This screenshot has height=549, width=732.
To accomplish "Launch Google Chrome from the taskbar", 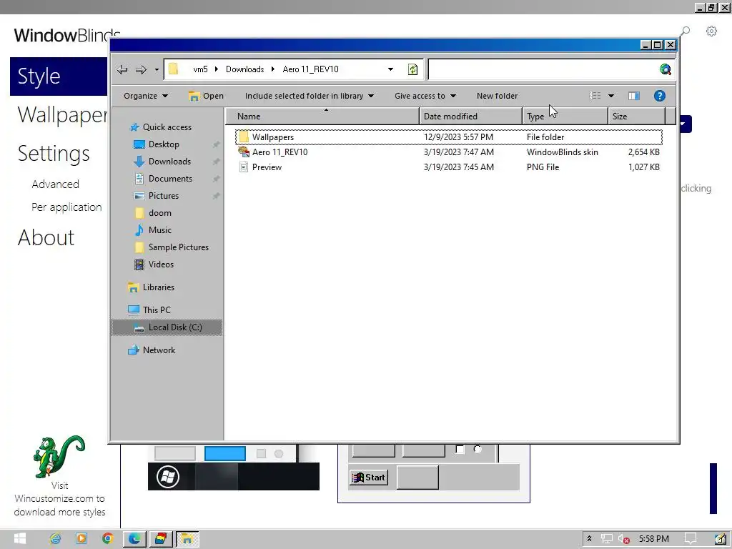I will (107, 539).
